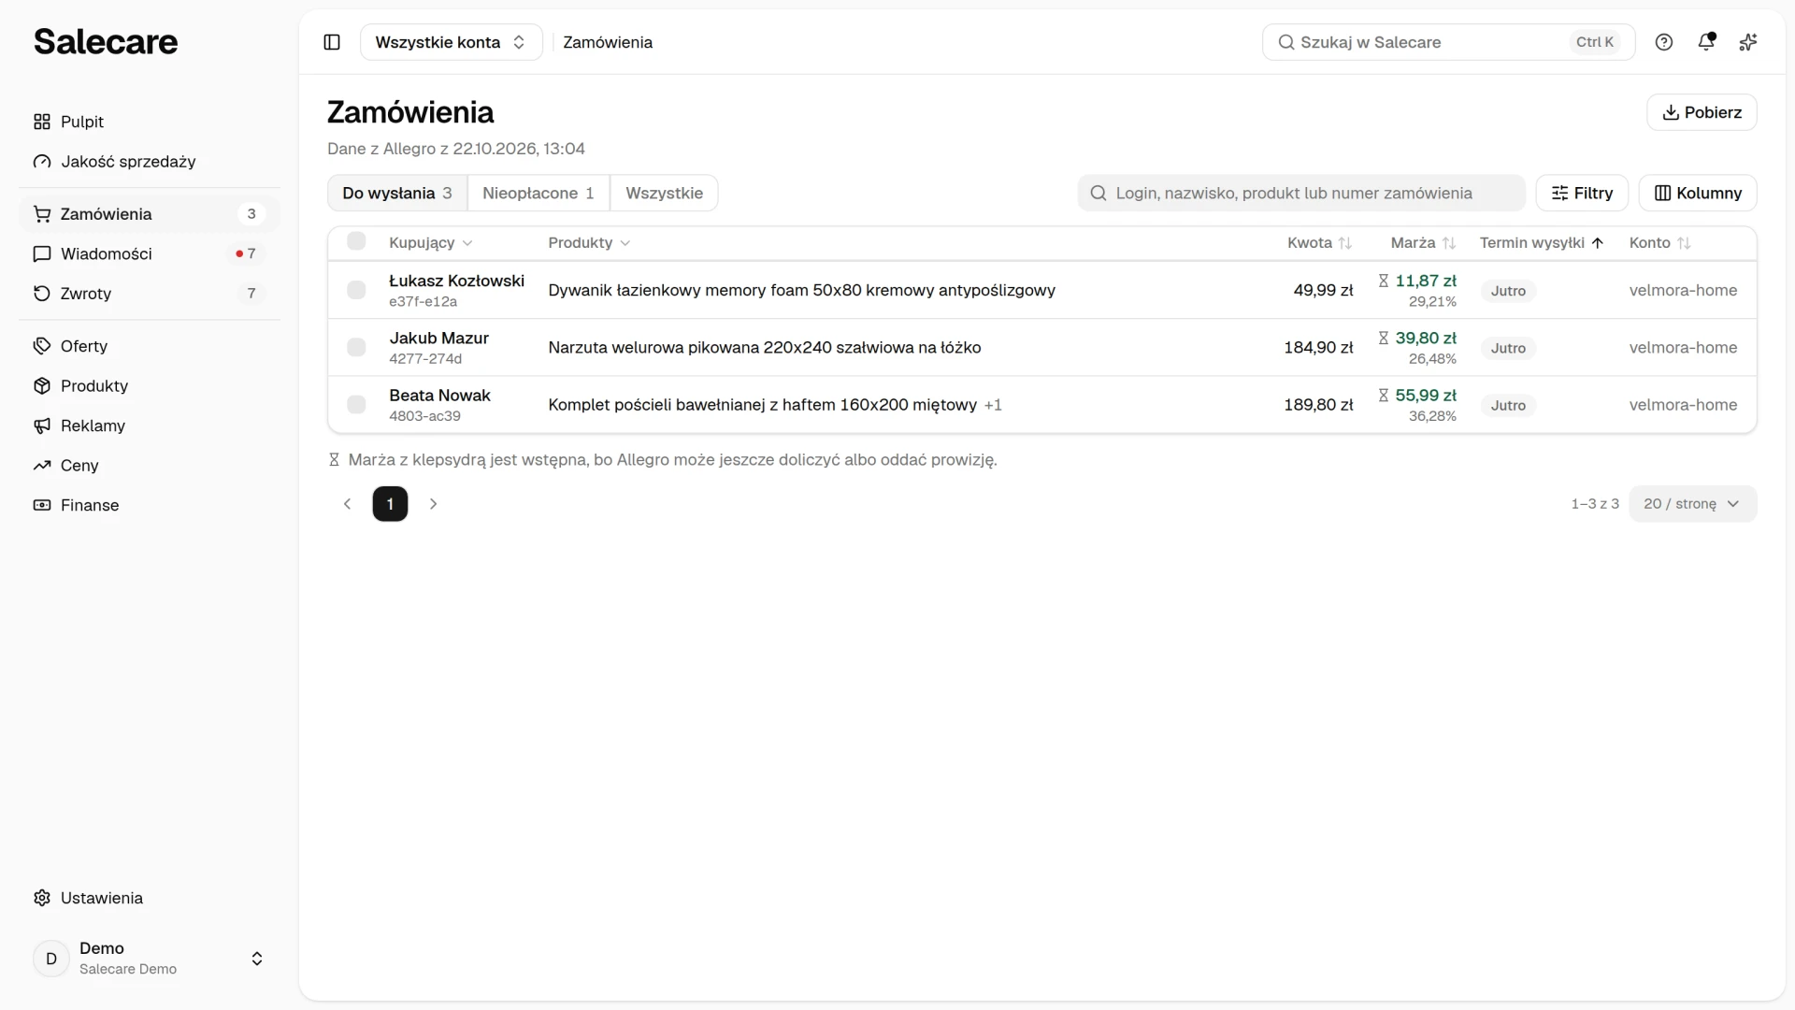
Task: Sort by Kwota column arrows
Action: tap(1344, 243)
